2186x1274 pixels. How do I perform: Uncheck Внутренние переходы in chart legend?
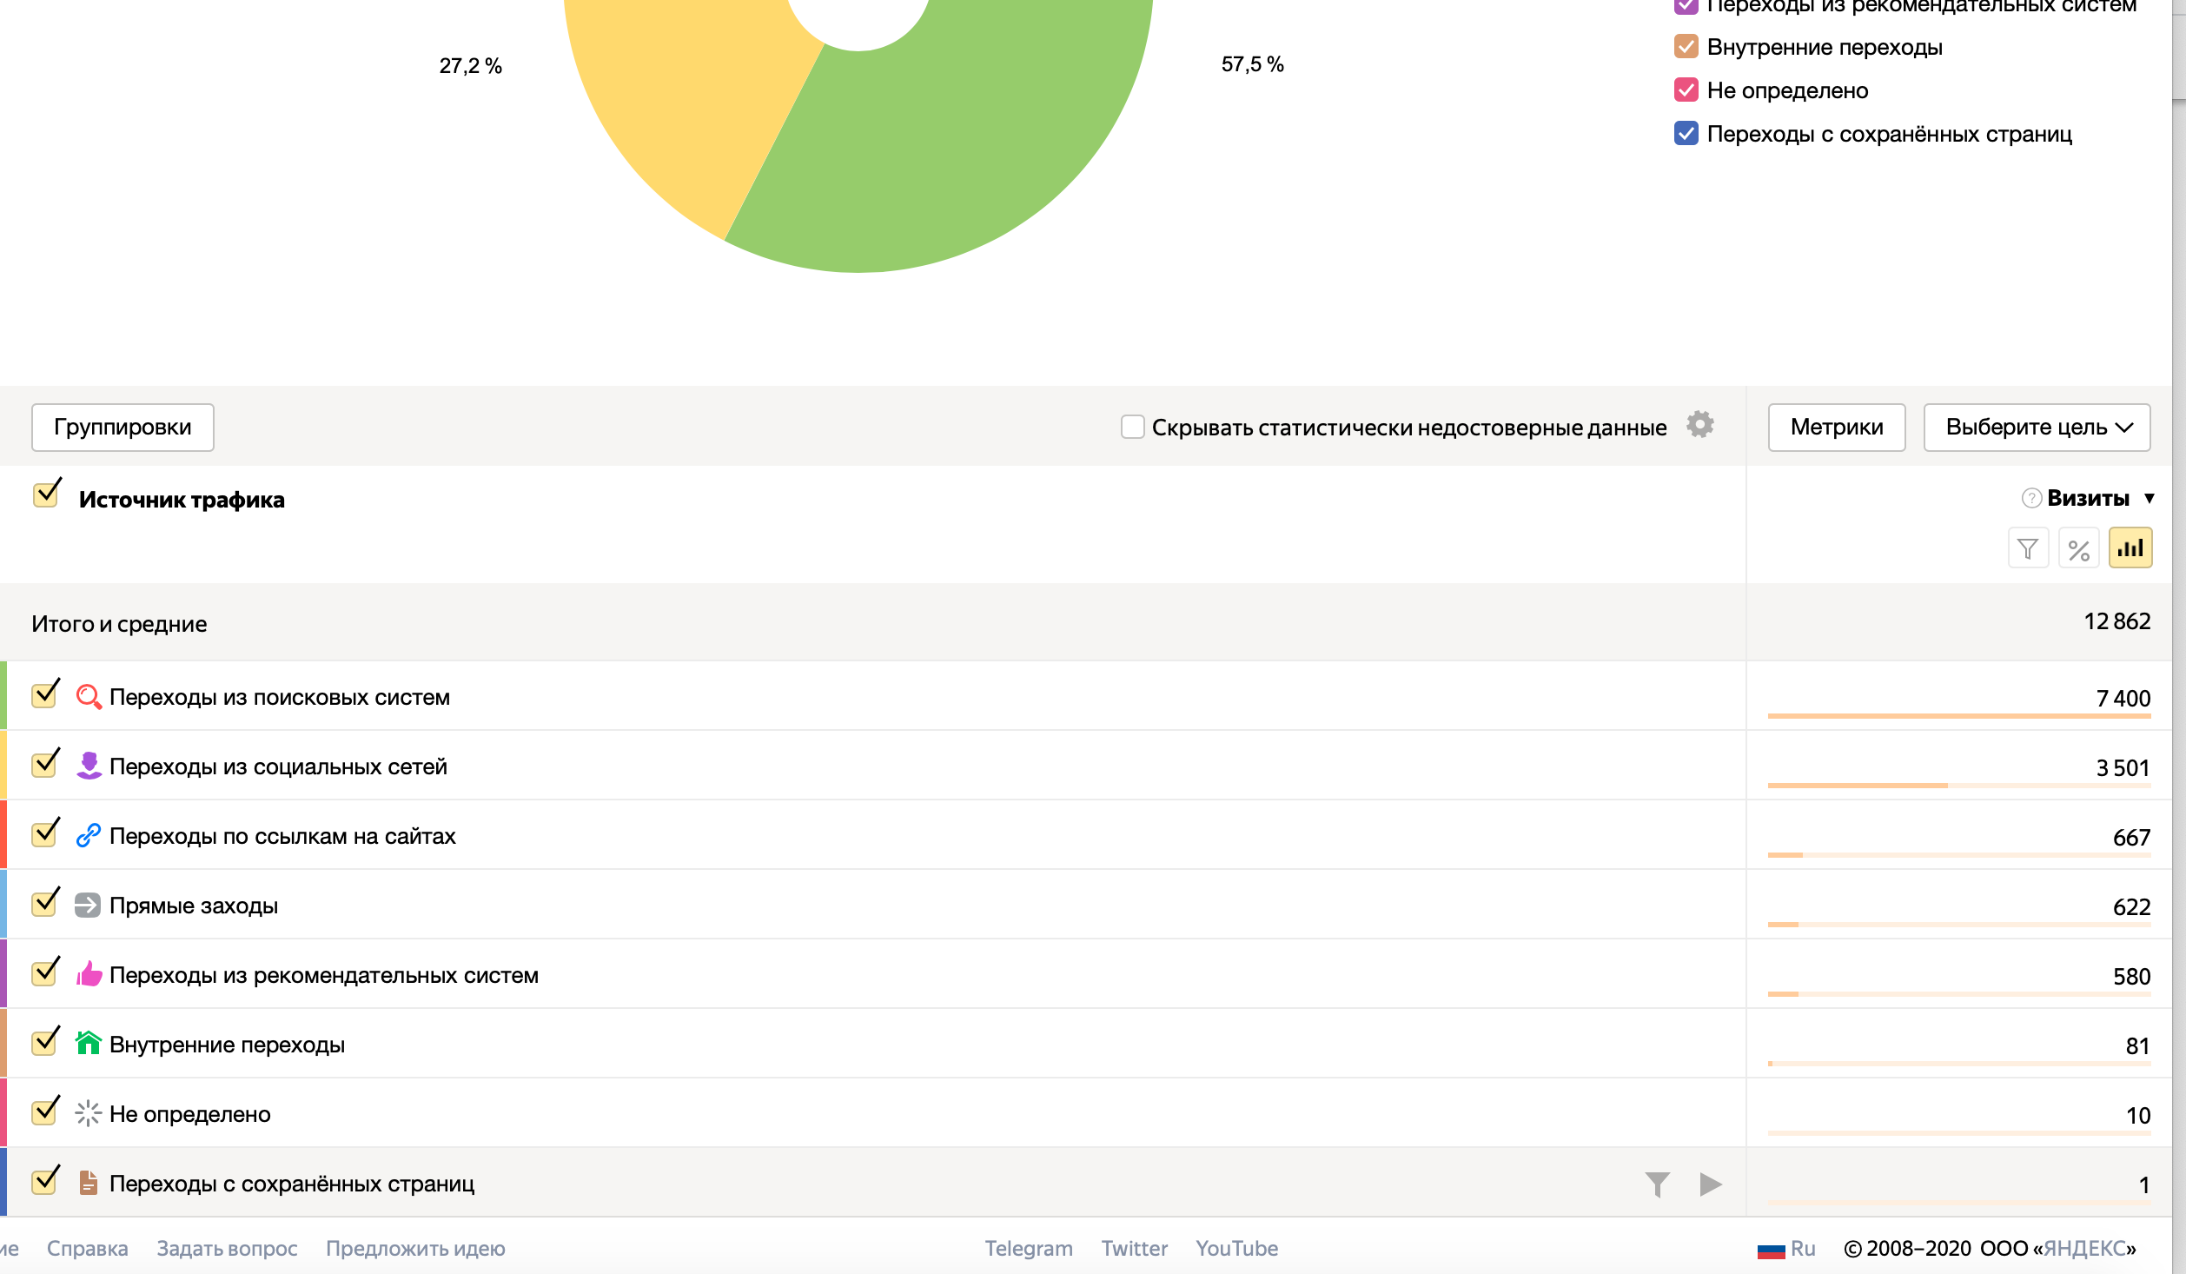[1686, 47]
